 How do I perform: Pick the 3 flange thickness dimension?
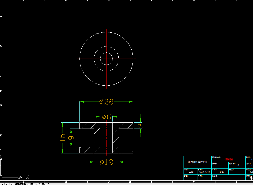point(141,126)
